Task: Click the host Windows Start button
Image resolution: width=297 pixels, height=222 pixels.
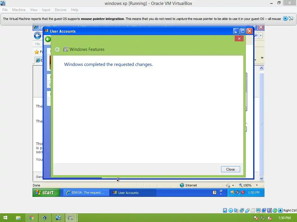Action: click(5, 218)
